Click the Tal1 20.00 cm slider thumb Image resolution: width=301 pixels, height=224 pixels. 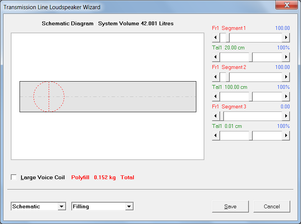coord(251,57)
